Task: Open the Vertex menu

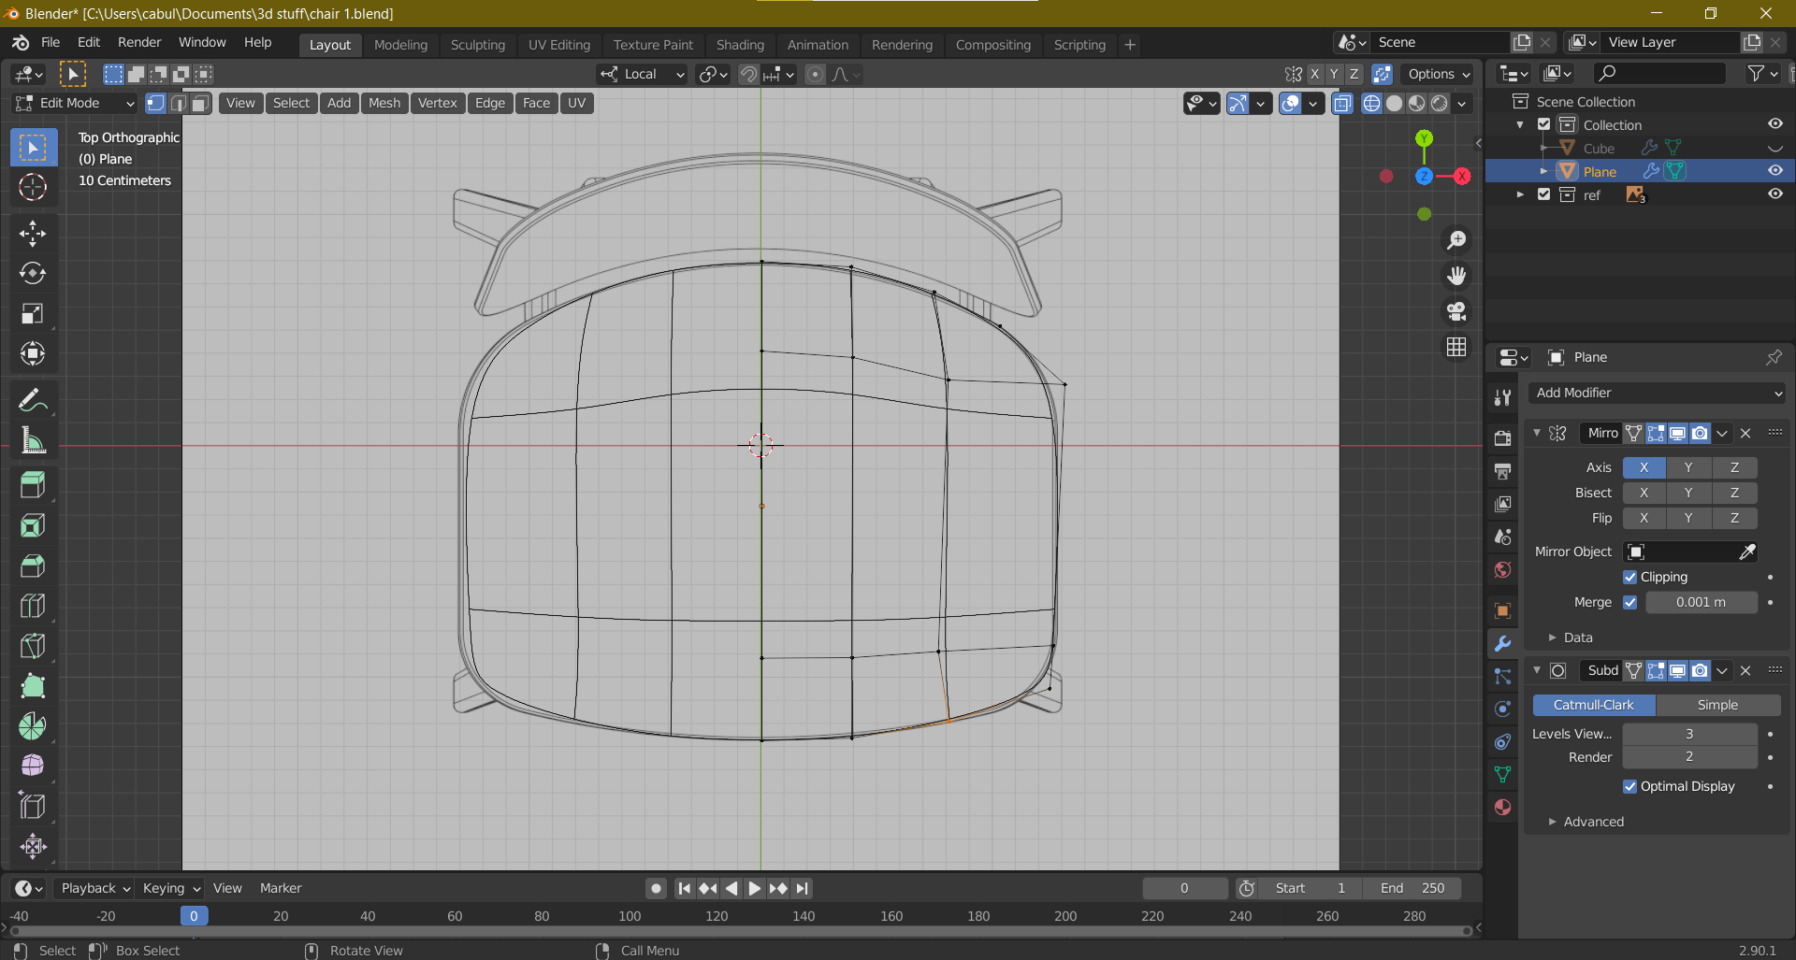Action: click(x=437, y=103)
